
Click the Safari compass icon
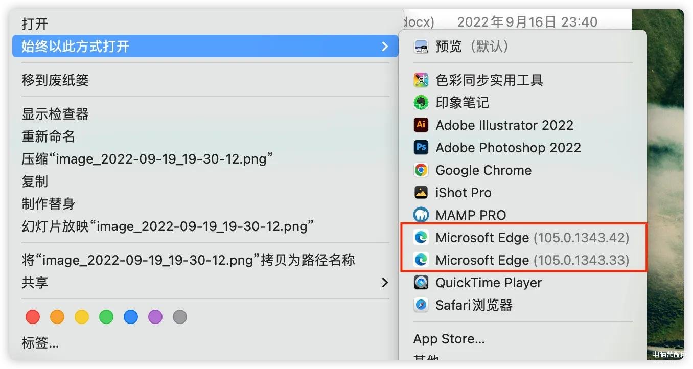(421, 305)
